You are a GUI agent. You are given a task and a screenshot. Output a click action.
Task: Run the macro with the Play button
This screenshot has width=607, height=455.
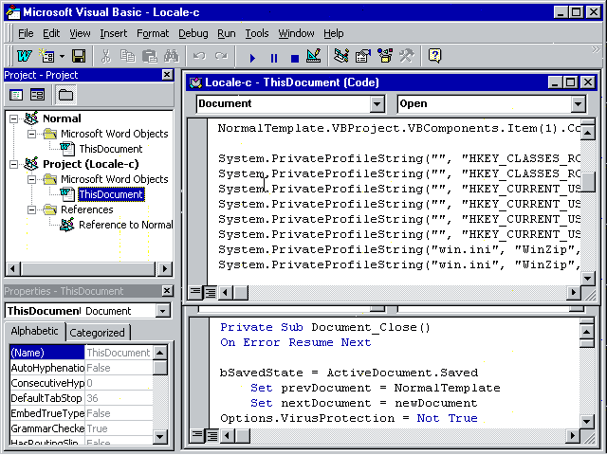click(252, 58)
